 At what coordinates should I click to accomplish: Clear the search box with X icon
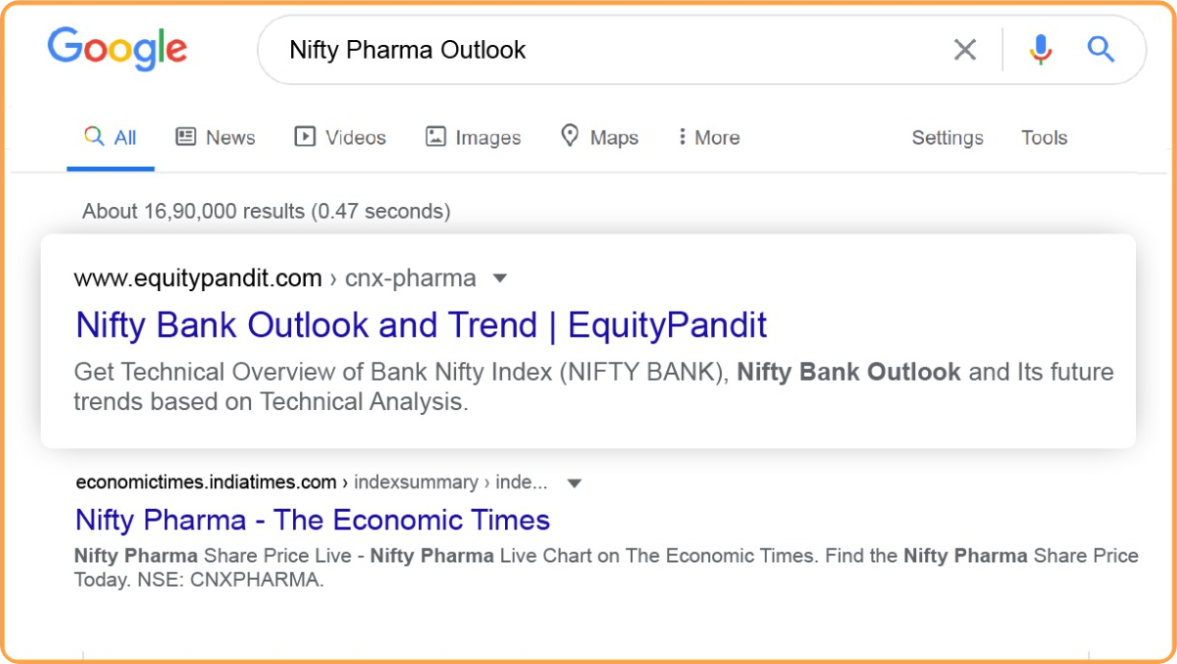pos(965,50)
